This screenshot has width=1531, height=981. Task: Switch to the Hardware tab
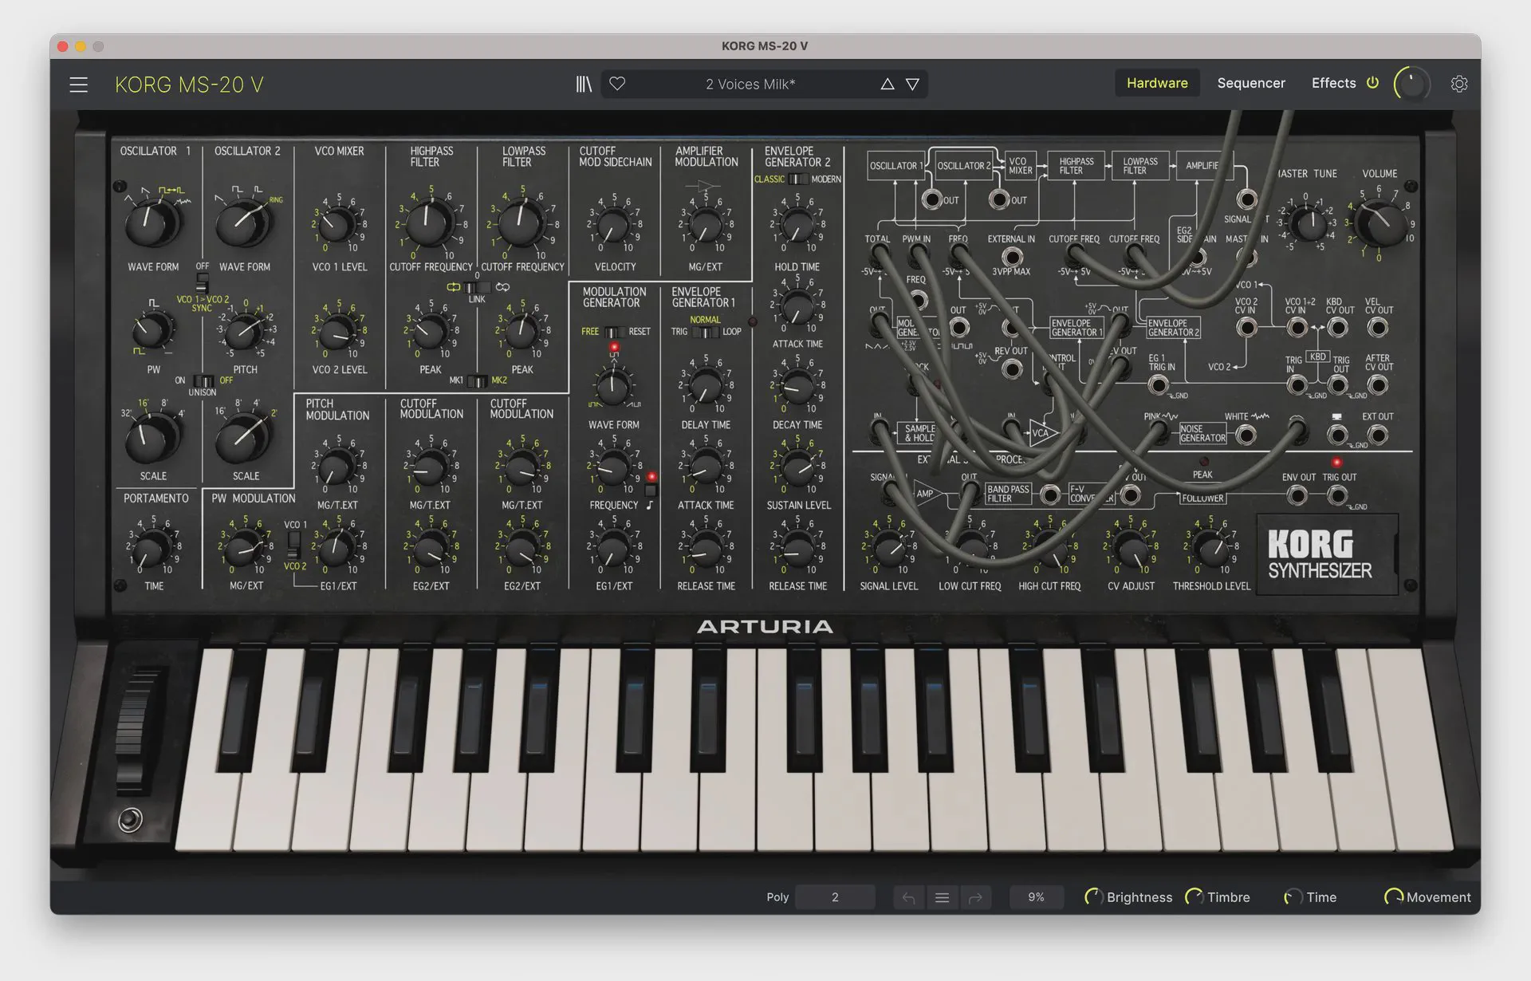(x=1156, y=83)
